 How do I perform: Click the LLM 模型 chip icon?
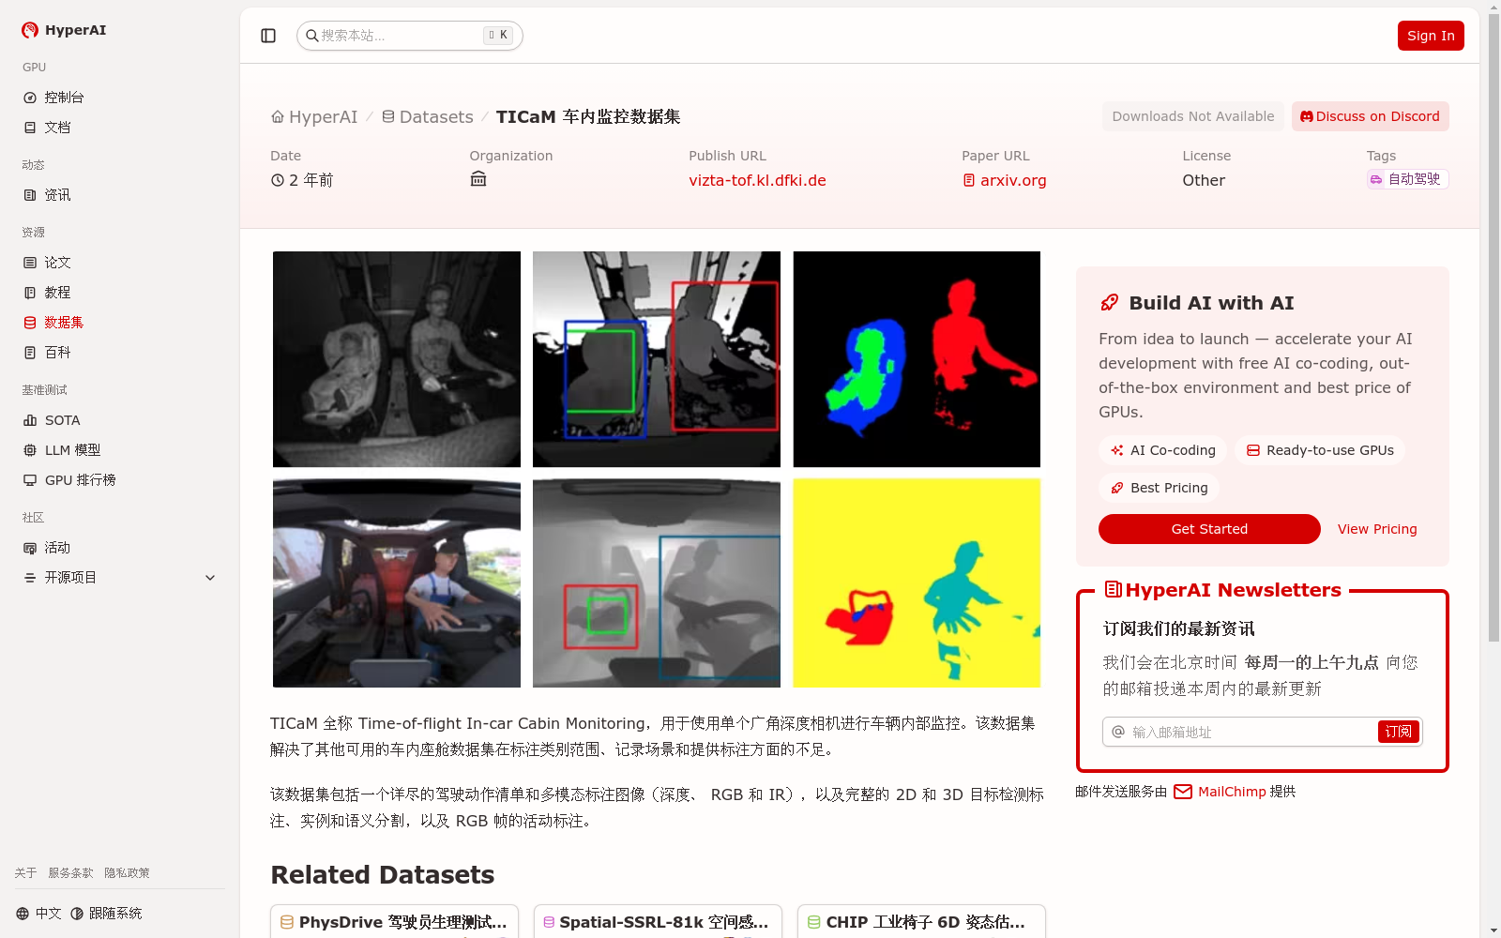[30, 450]
